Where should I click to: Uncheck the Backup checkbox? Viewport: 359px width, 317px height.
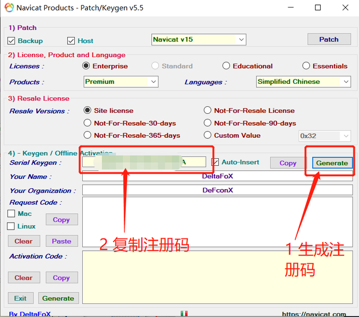coord(11,41)
